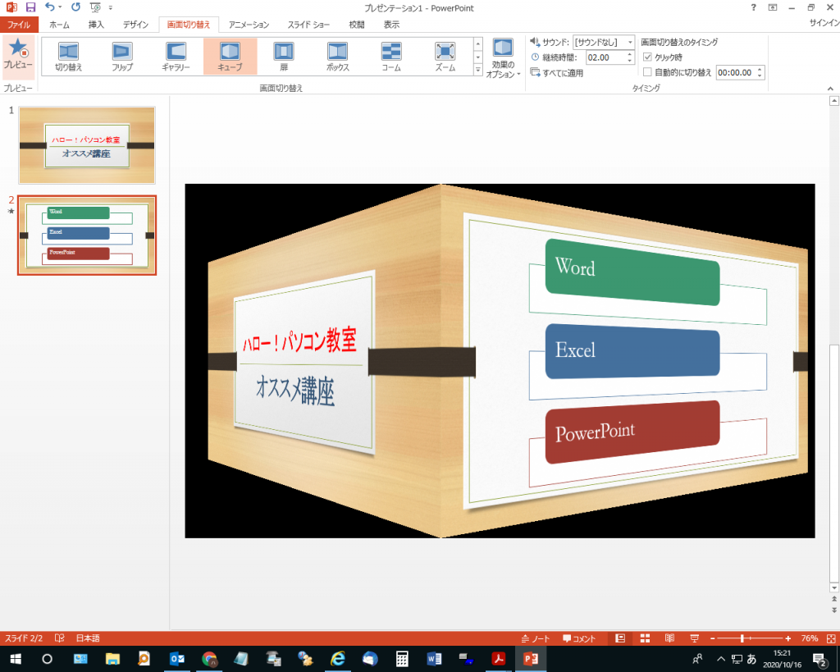The width and height of the screenshot is (840, 672).
Task: Select slide 2 thumbnail
Action: (87, 235)
